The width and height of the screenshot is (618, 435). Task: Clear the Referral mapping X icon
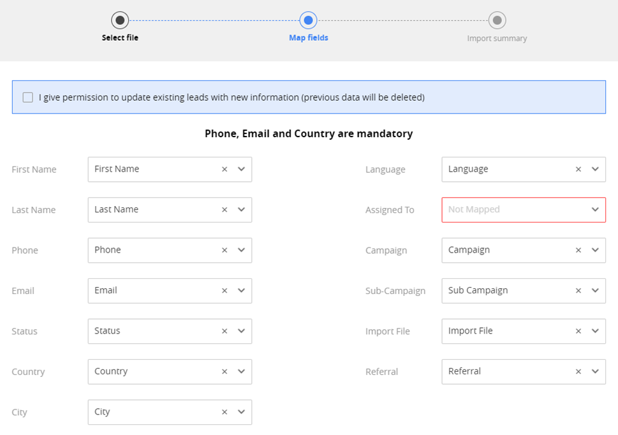(578, 372)
